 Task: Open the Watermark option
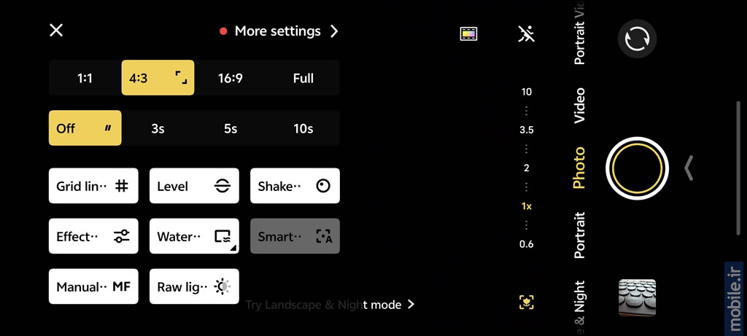(194, 236)
